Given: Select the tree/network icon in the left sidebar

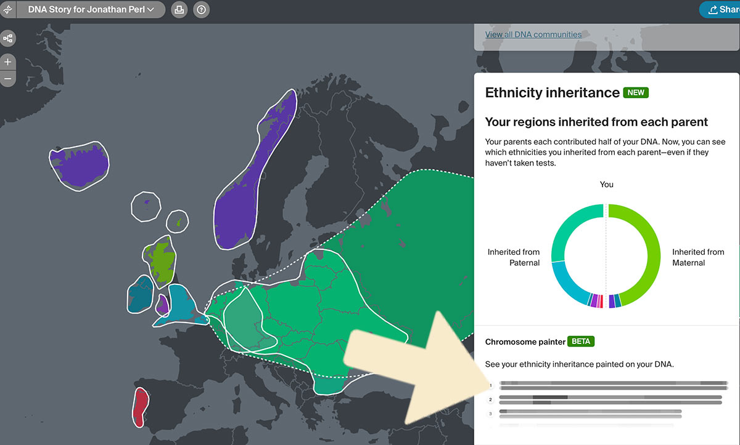Looking at the screenshot, I should (x=8, y=38).
